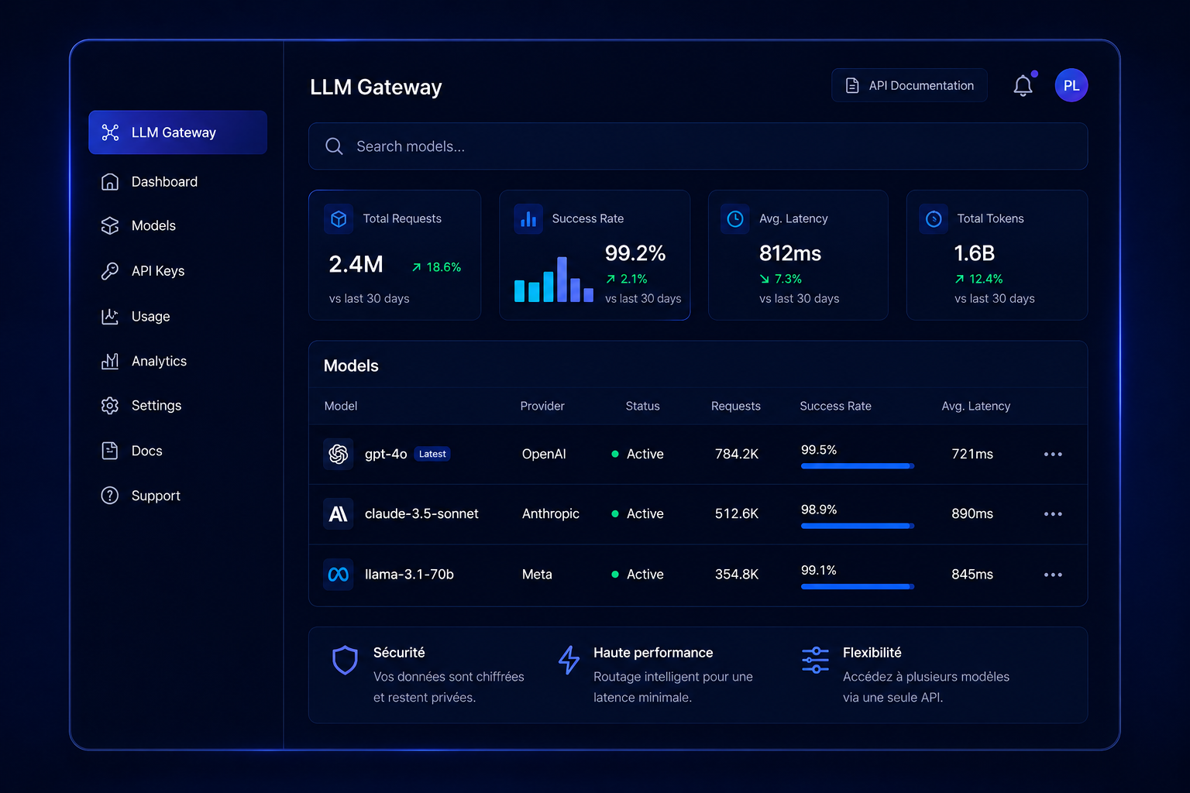Screen dimensions: 1190x793
Task: Click the Settings gear icon
Action: point(110,406)
